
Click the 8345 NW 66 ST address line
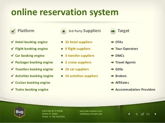point(52,111)
